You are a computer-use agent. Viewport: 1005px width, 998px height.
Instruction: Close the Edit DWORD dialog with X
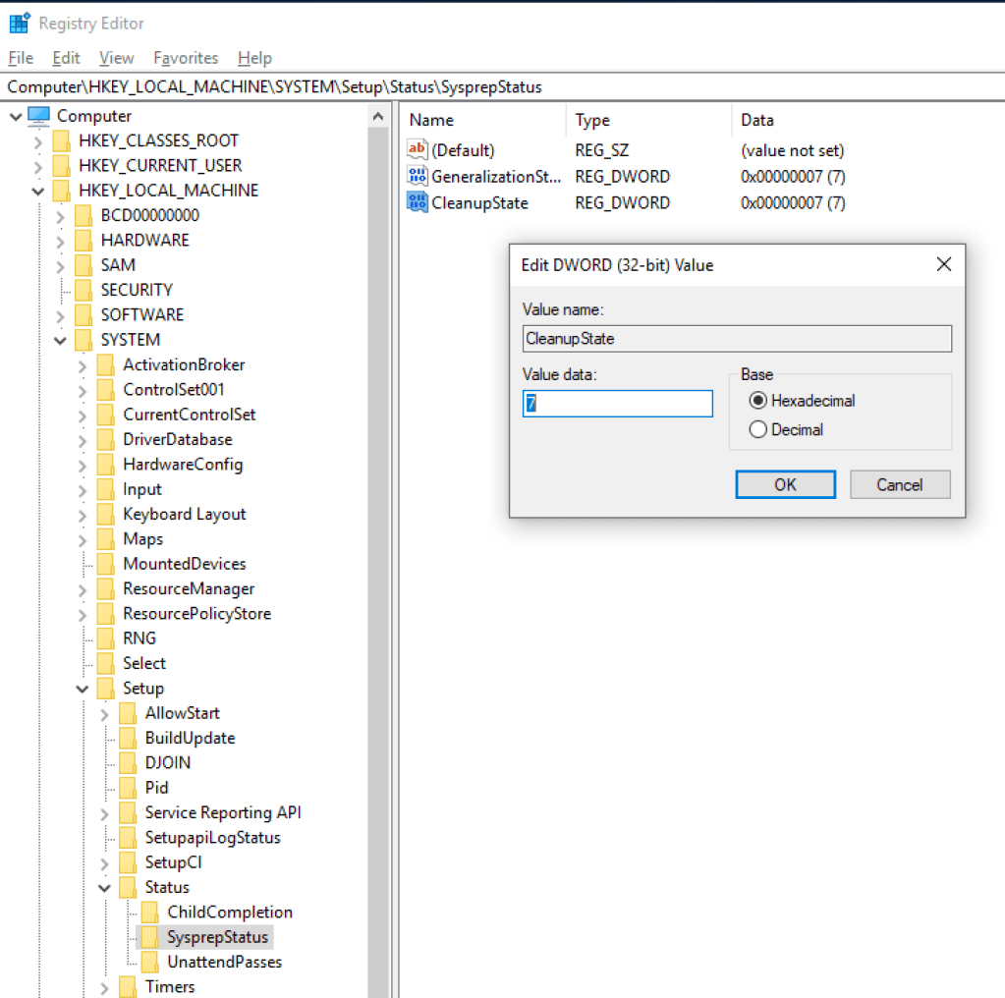tap(943, 265)
